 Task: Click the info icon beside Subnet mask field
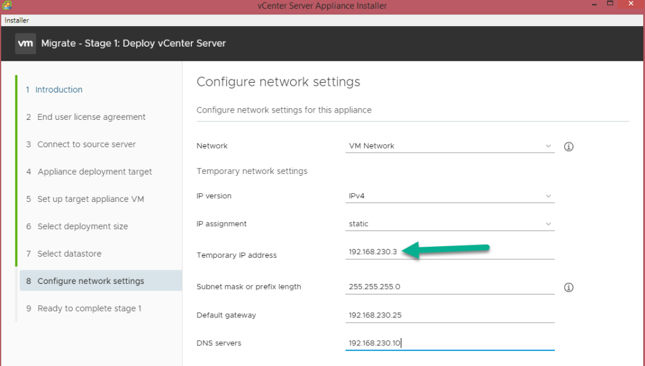coord(568,287)
